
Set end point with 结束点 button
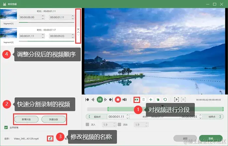[213, 117]
